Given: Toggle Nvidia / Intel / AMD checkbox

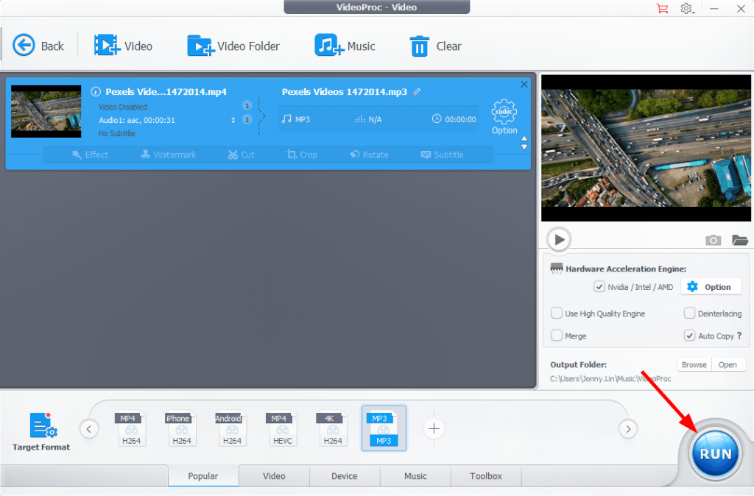Looking at the screenshot, I should 599,287.
